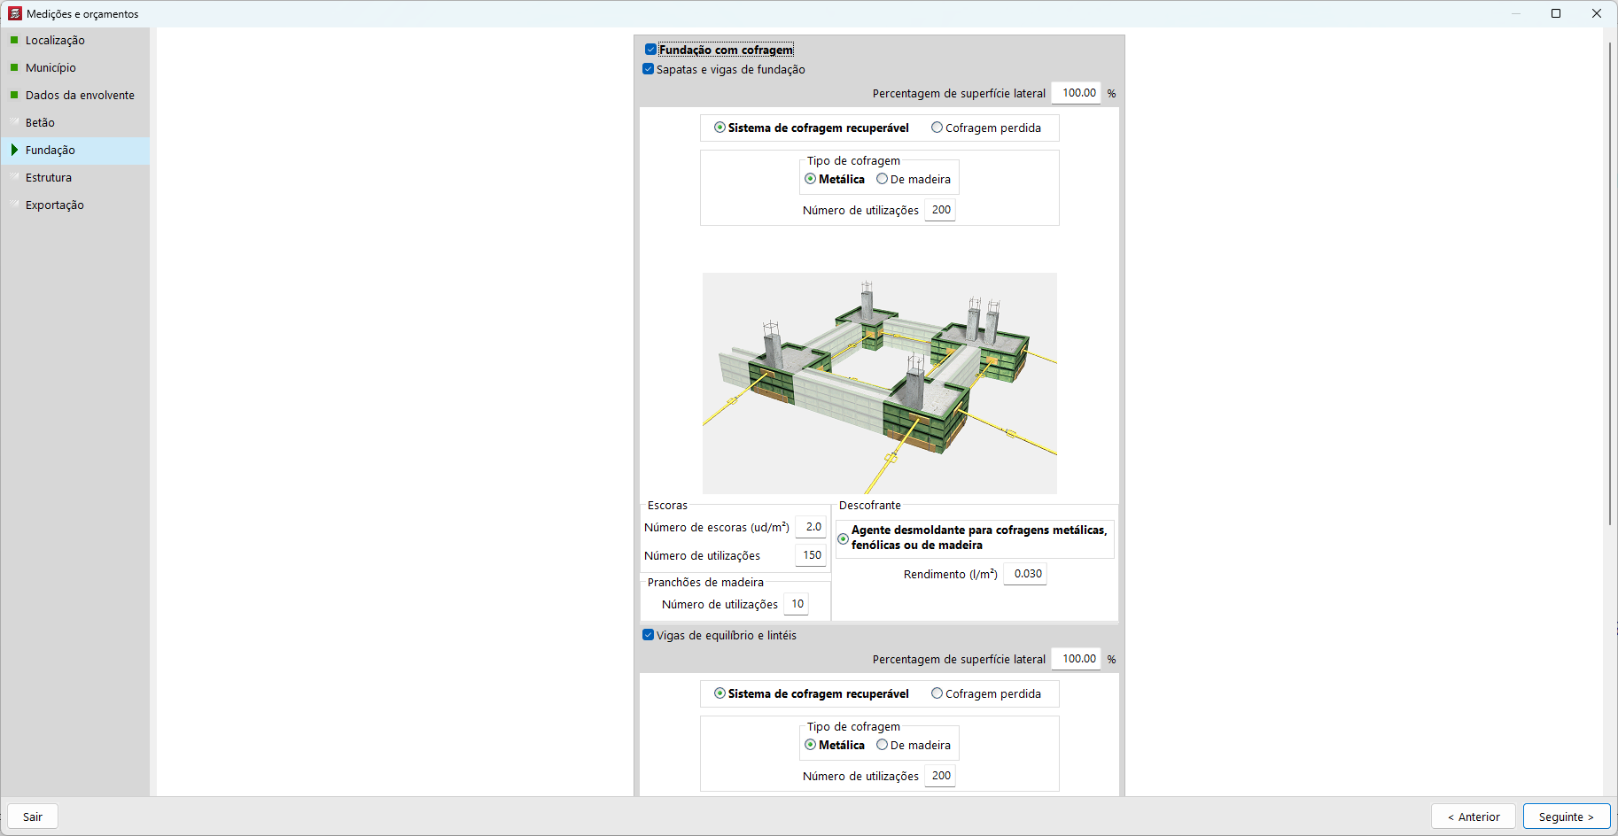Advance with the Seguinte button
Viewport: 1618px width, 836px height.
coord(1567,817)
